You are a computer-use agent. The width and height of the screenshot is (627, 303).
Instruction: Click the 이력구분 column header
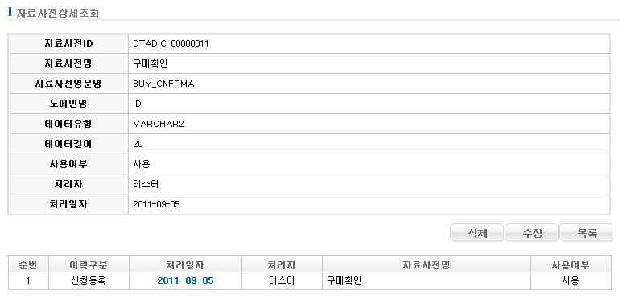tap(89, 264)
